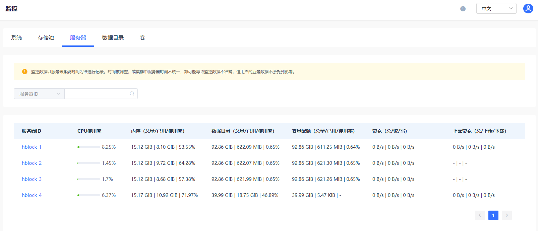538x231 pixels.
Task: Go to next page arrow
Action: pos(506,215)
